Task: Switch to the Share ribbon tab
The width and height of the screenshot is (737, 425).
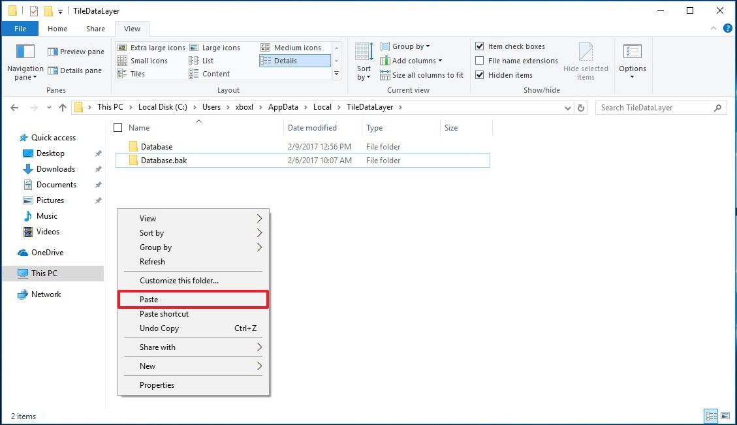Action: [95, 28]
